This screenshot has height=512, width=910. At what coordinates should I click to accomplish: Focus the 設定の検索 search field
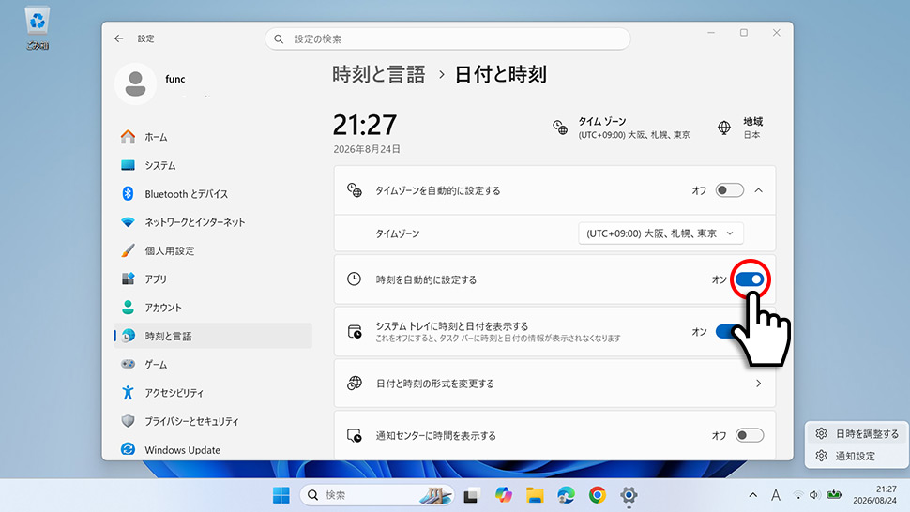[x=447, y=38]
